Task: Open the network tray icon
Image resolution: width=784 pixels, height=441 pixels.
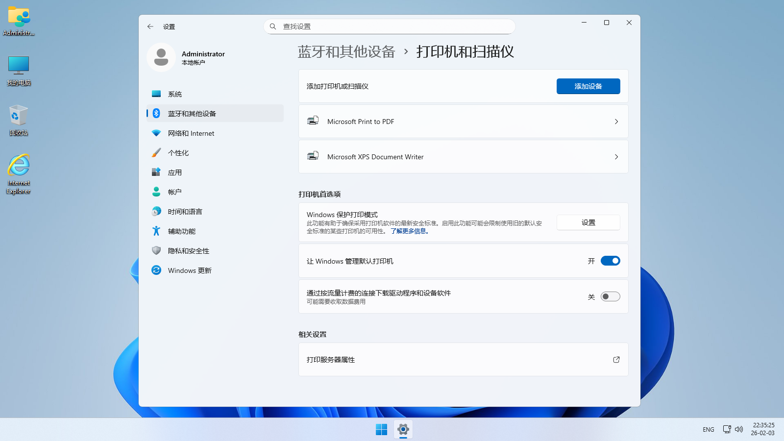Action: coord(727,429)
